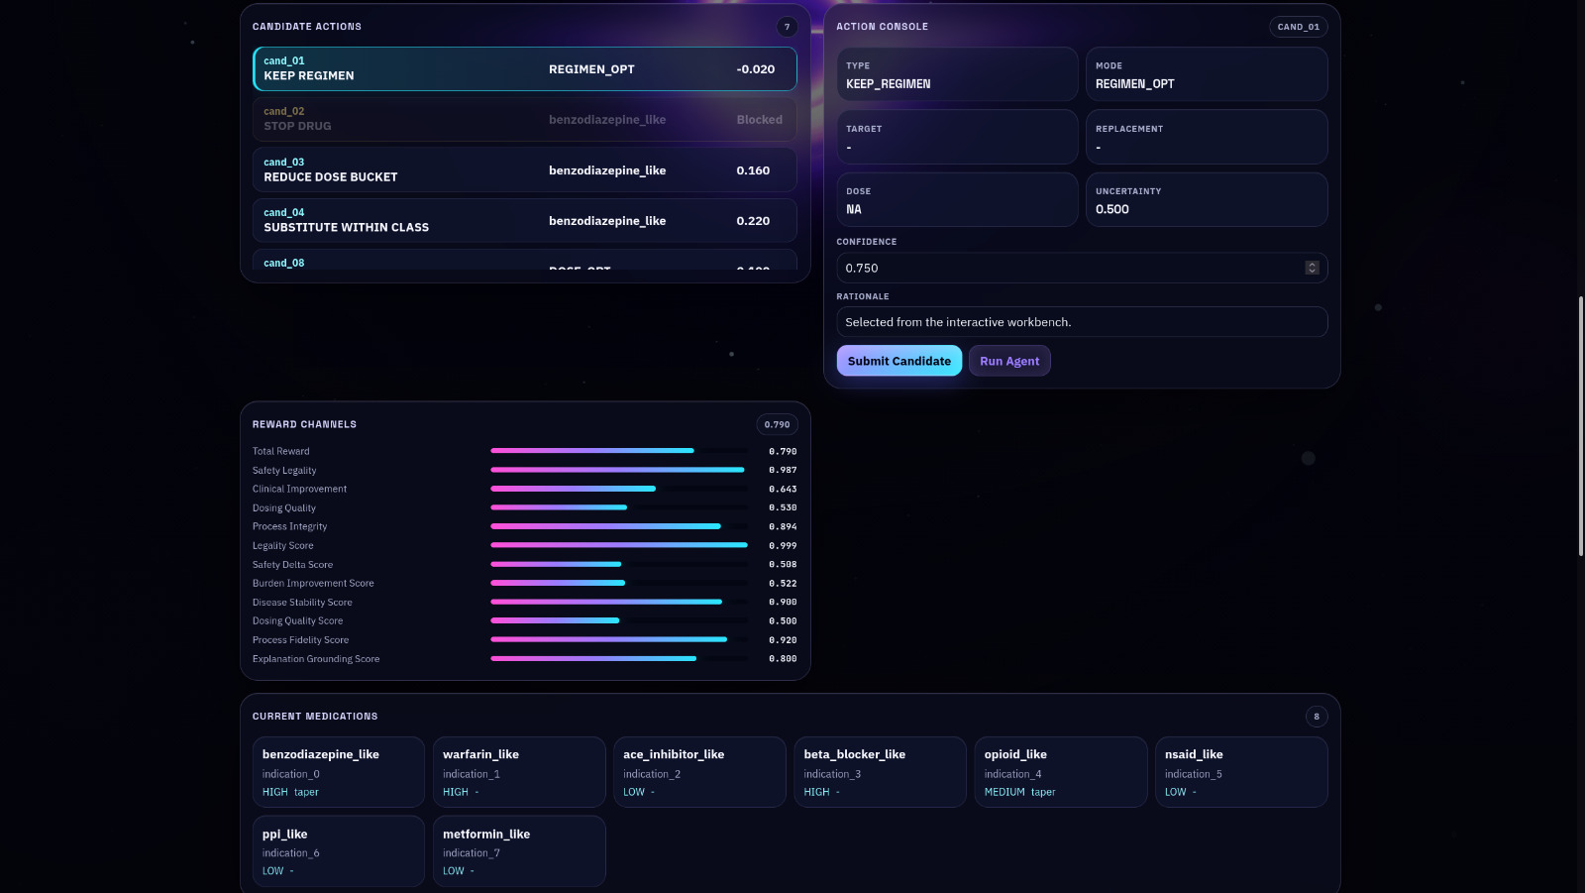Click the page vertical scrollbar thumb
Viewport: 1585px width, 893px height.
(x=1581, y=426)
